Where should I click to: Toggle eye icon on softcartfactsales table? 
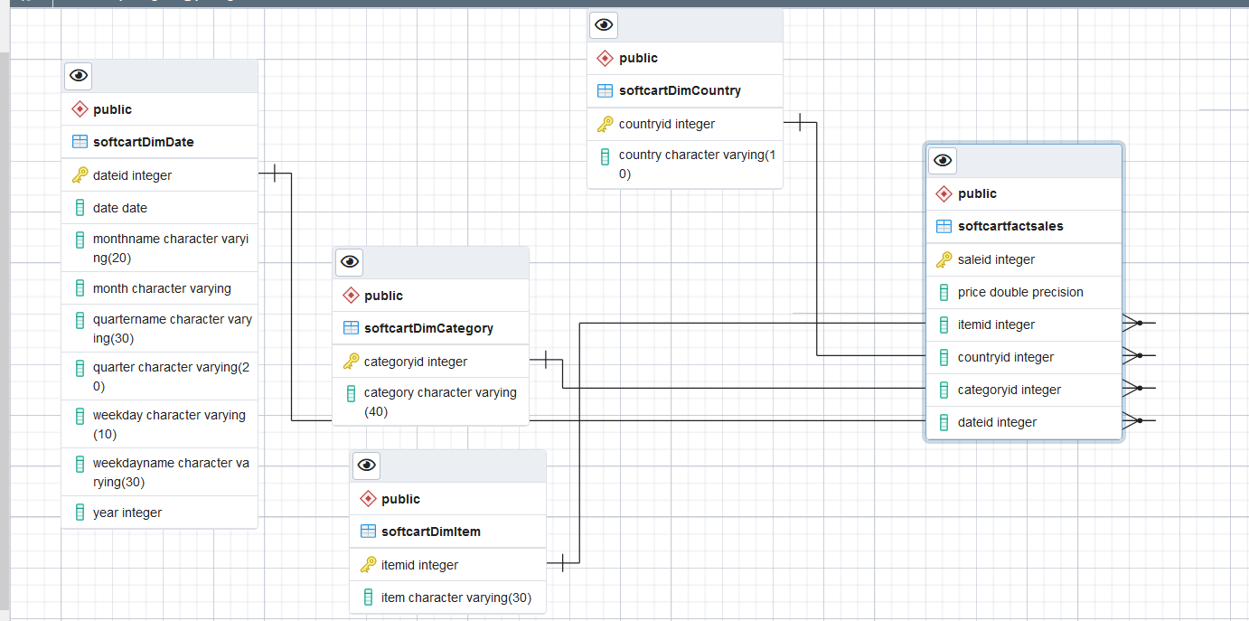tap(944, 160)
